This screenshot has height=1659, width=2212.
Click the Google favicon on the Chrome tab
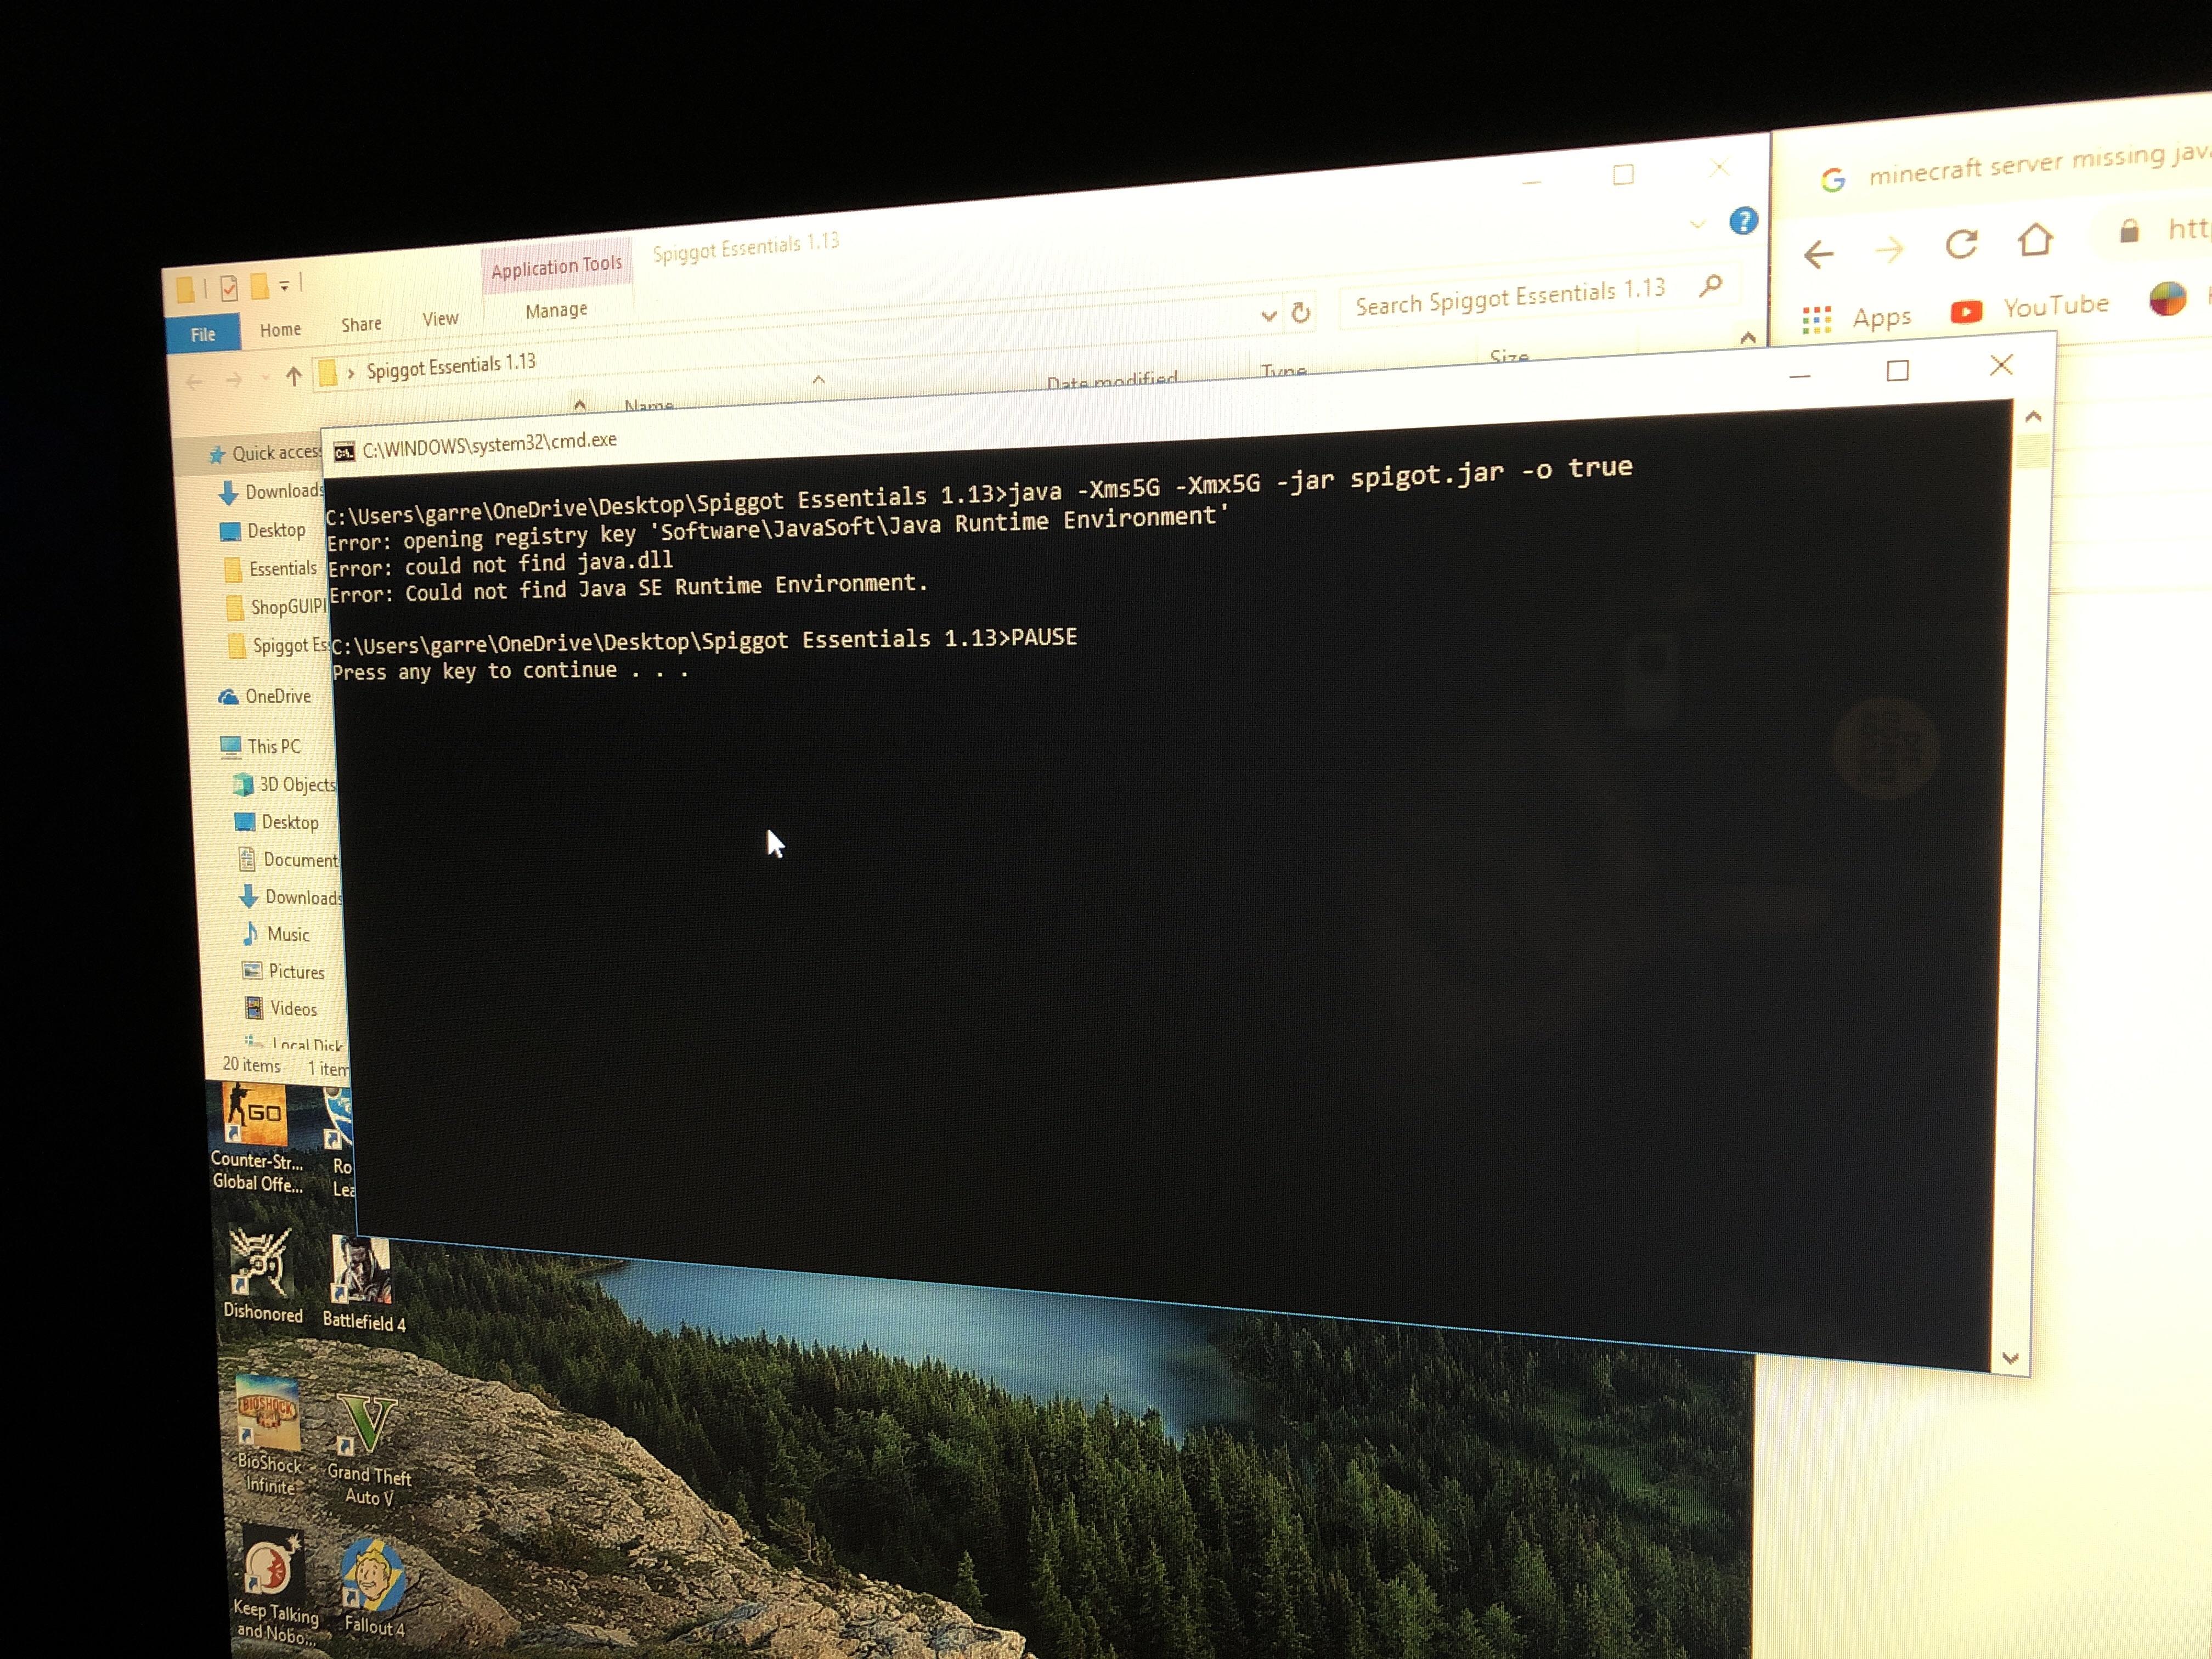pyautogui.click(x=1833, y=179)
